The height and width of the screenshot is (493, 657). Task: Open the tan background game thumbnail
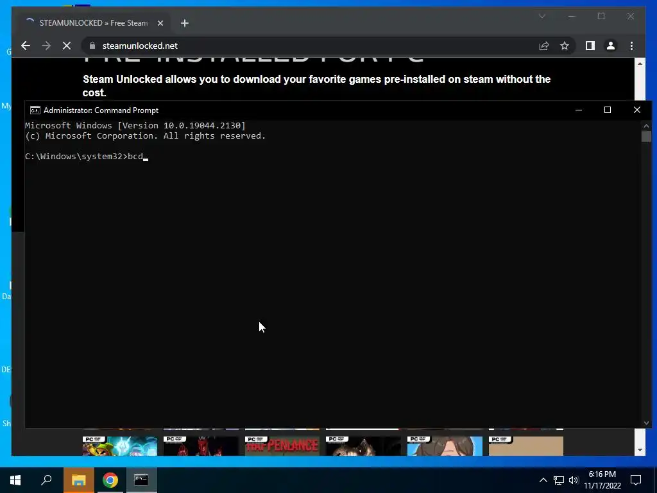click(526, 445)
